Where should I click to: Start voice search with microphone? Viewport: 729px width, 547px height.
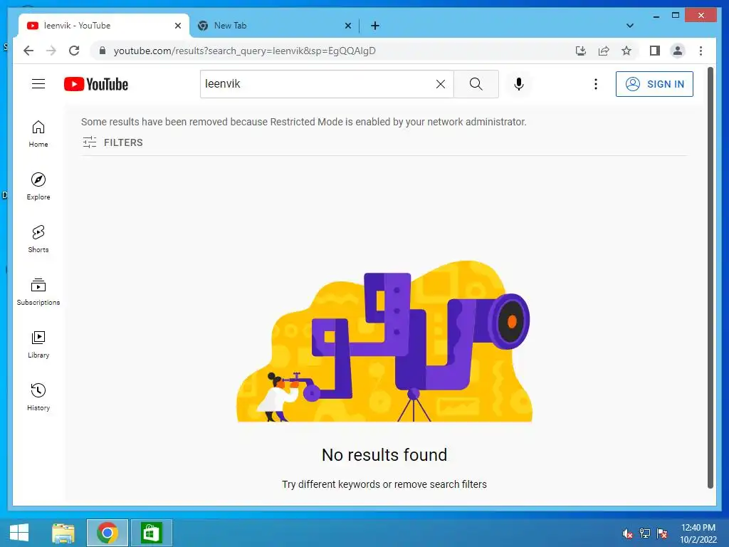pos(519,84)
